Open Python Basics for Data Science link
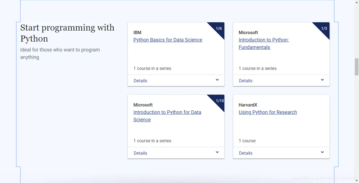 pos(168,40)
